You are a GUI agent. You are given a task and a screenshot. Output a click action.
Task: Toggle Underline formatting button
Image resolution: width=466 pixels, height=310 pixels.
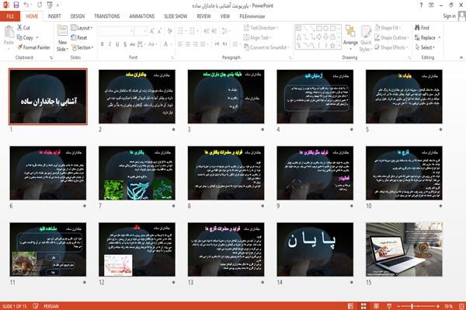117,44
